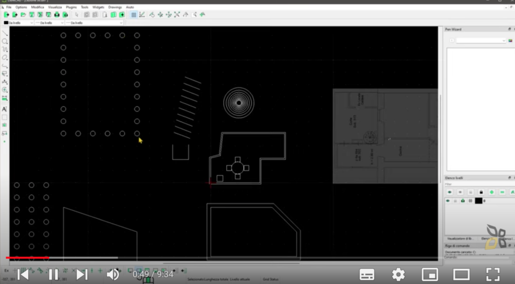Switch to Visualizzatore di librerie tab
The image size is (515, 284).
pyautogui.click(x=460, y=239)
